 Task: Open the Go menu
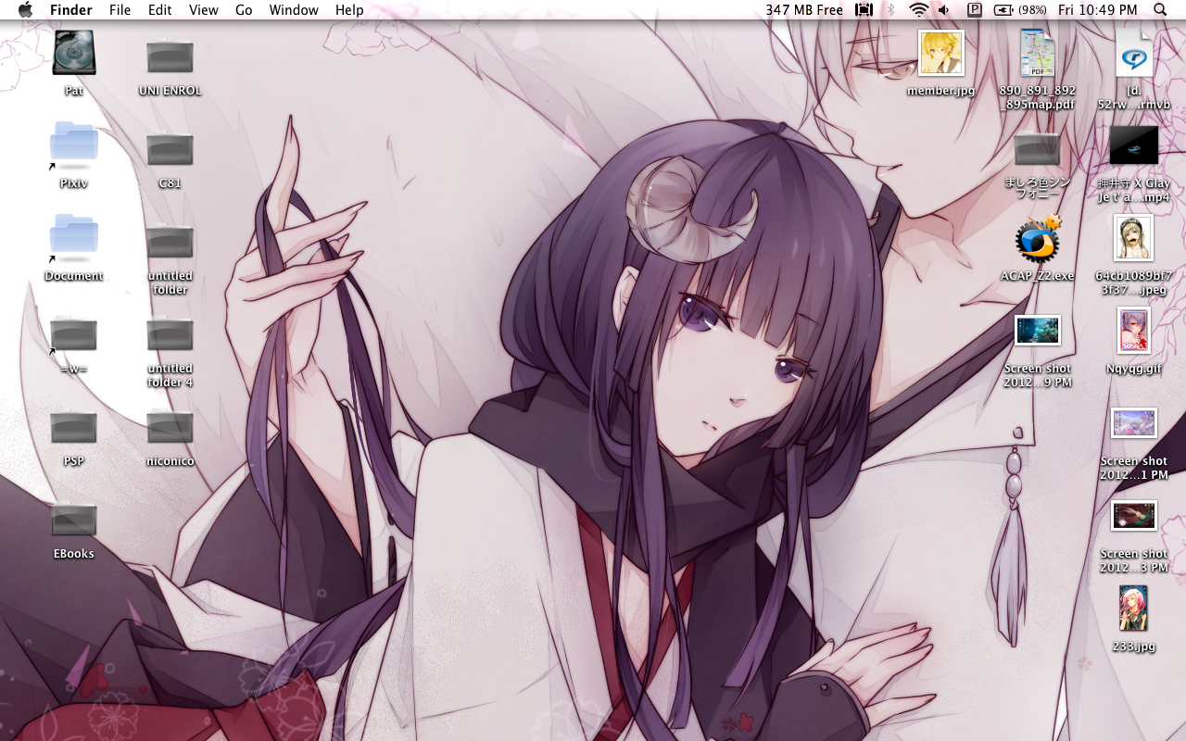[x=244, y=9]
